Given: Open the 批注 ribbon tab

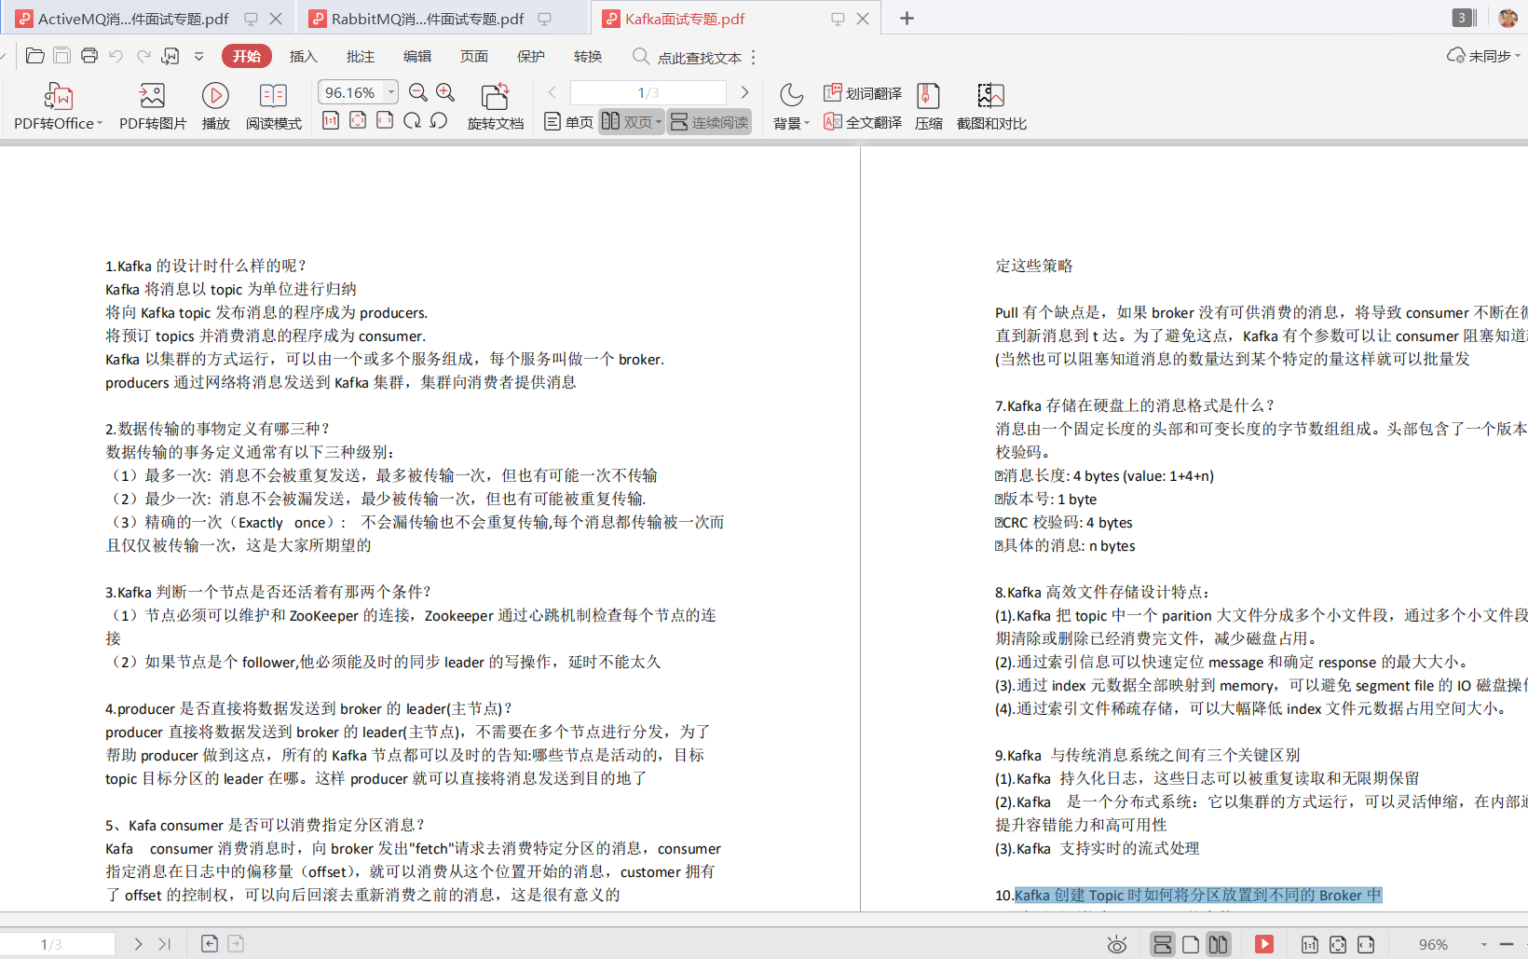Looking at the screenshot, I should tap(361, 56).
